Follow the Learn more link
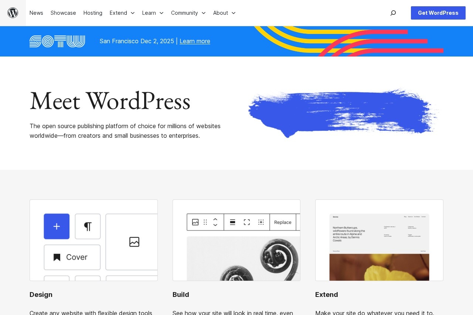The width and height of the screenshot is (473, 315). coord(195,41)
